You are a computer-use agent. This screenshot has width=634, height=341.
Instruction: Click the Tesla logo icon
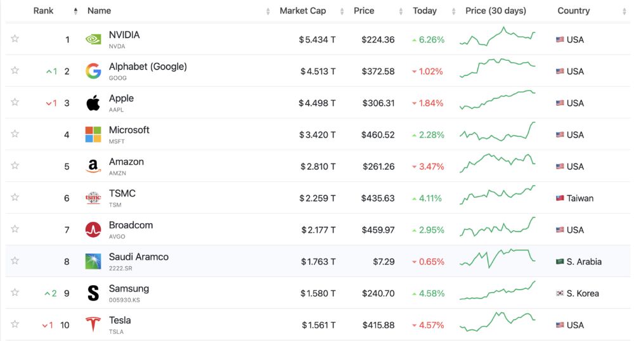pos(93,325)
